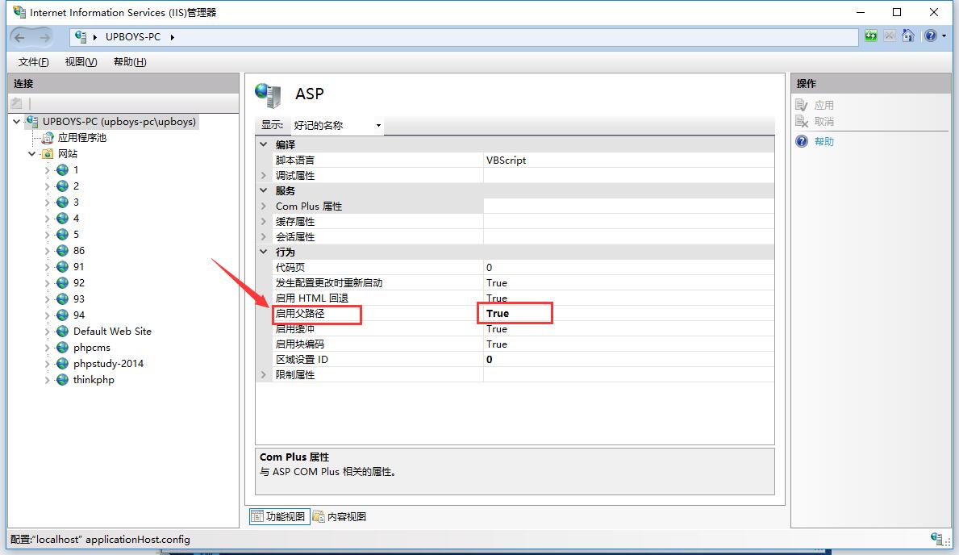Expand site 5 in the tree
This screenshot has height=555, width=959.
tap(47, 235)
